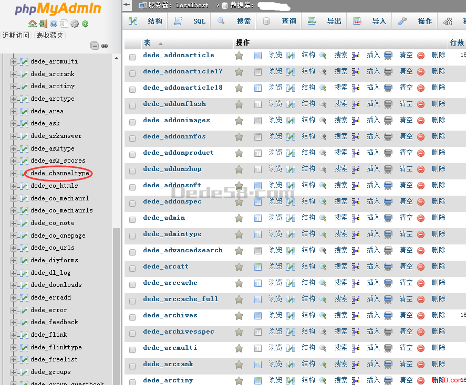Click the collapse-all icon in navigation panel
The height and width of the screenshot is (385, 466).
[x=95, y=46]
